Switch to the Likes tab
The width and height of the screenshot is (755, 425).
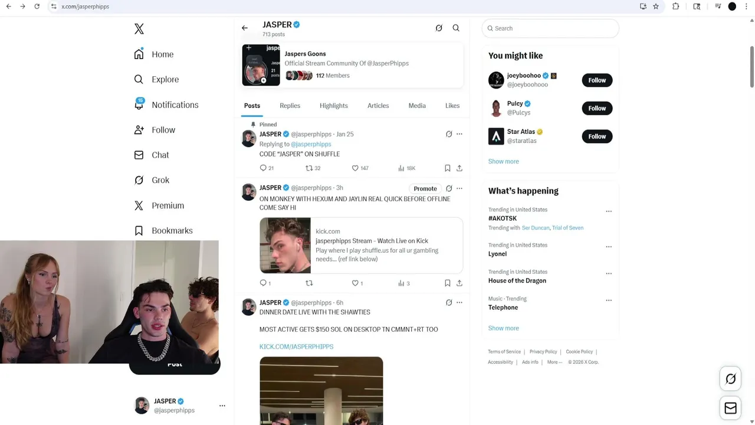coord(452,106)
